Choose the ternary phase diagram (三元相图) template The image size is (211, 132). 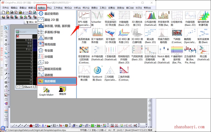[x=110, y=73]
